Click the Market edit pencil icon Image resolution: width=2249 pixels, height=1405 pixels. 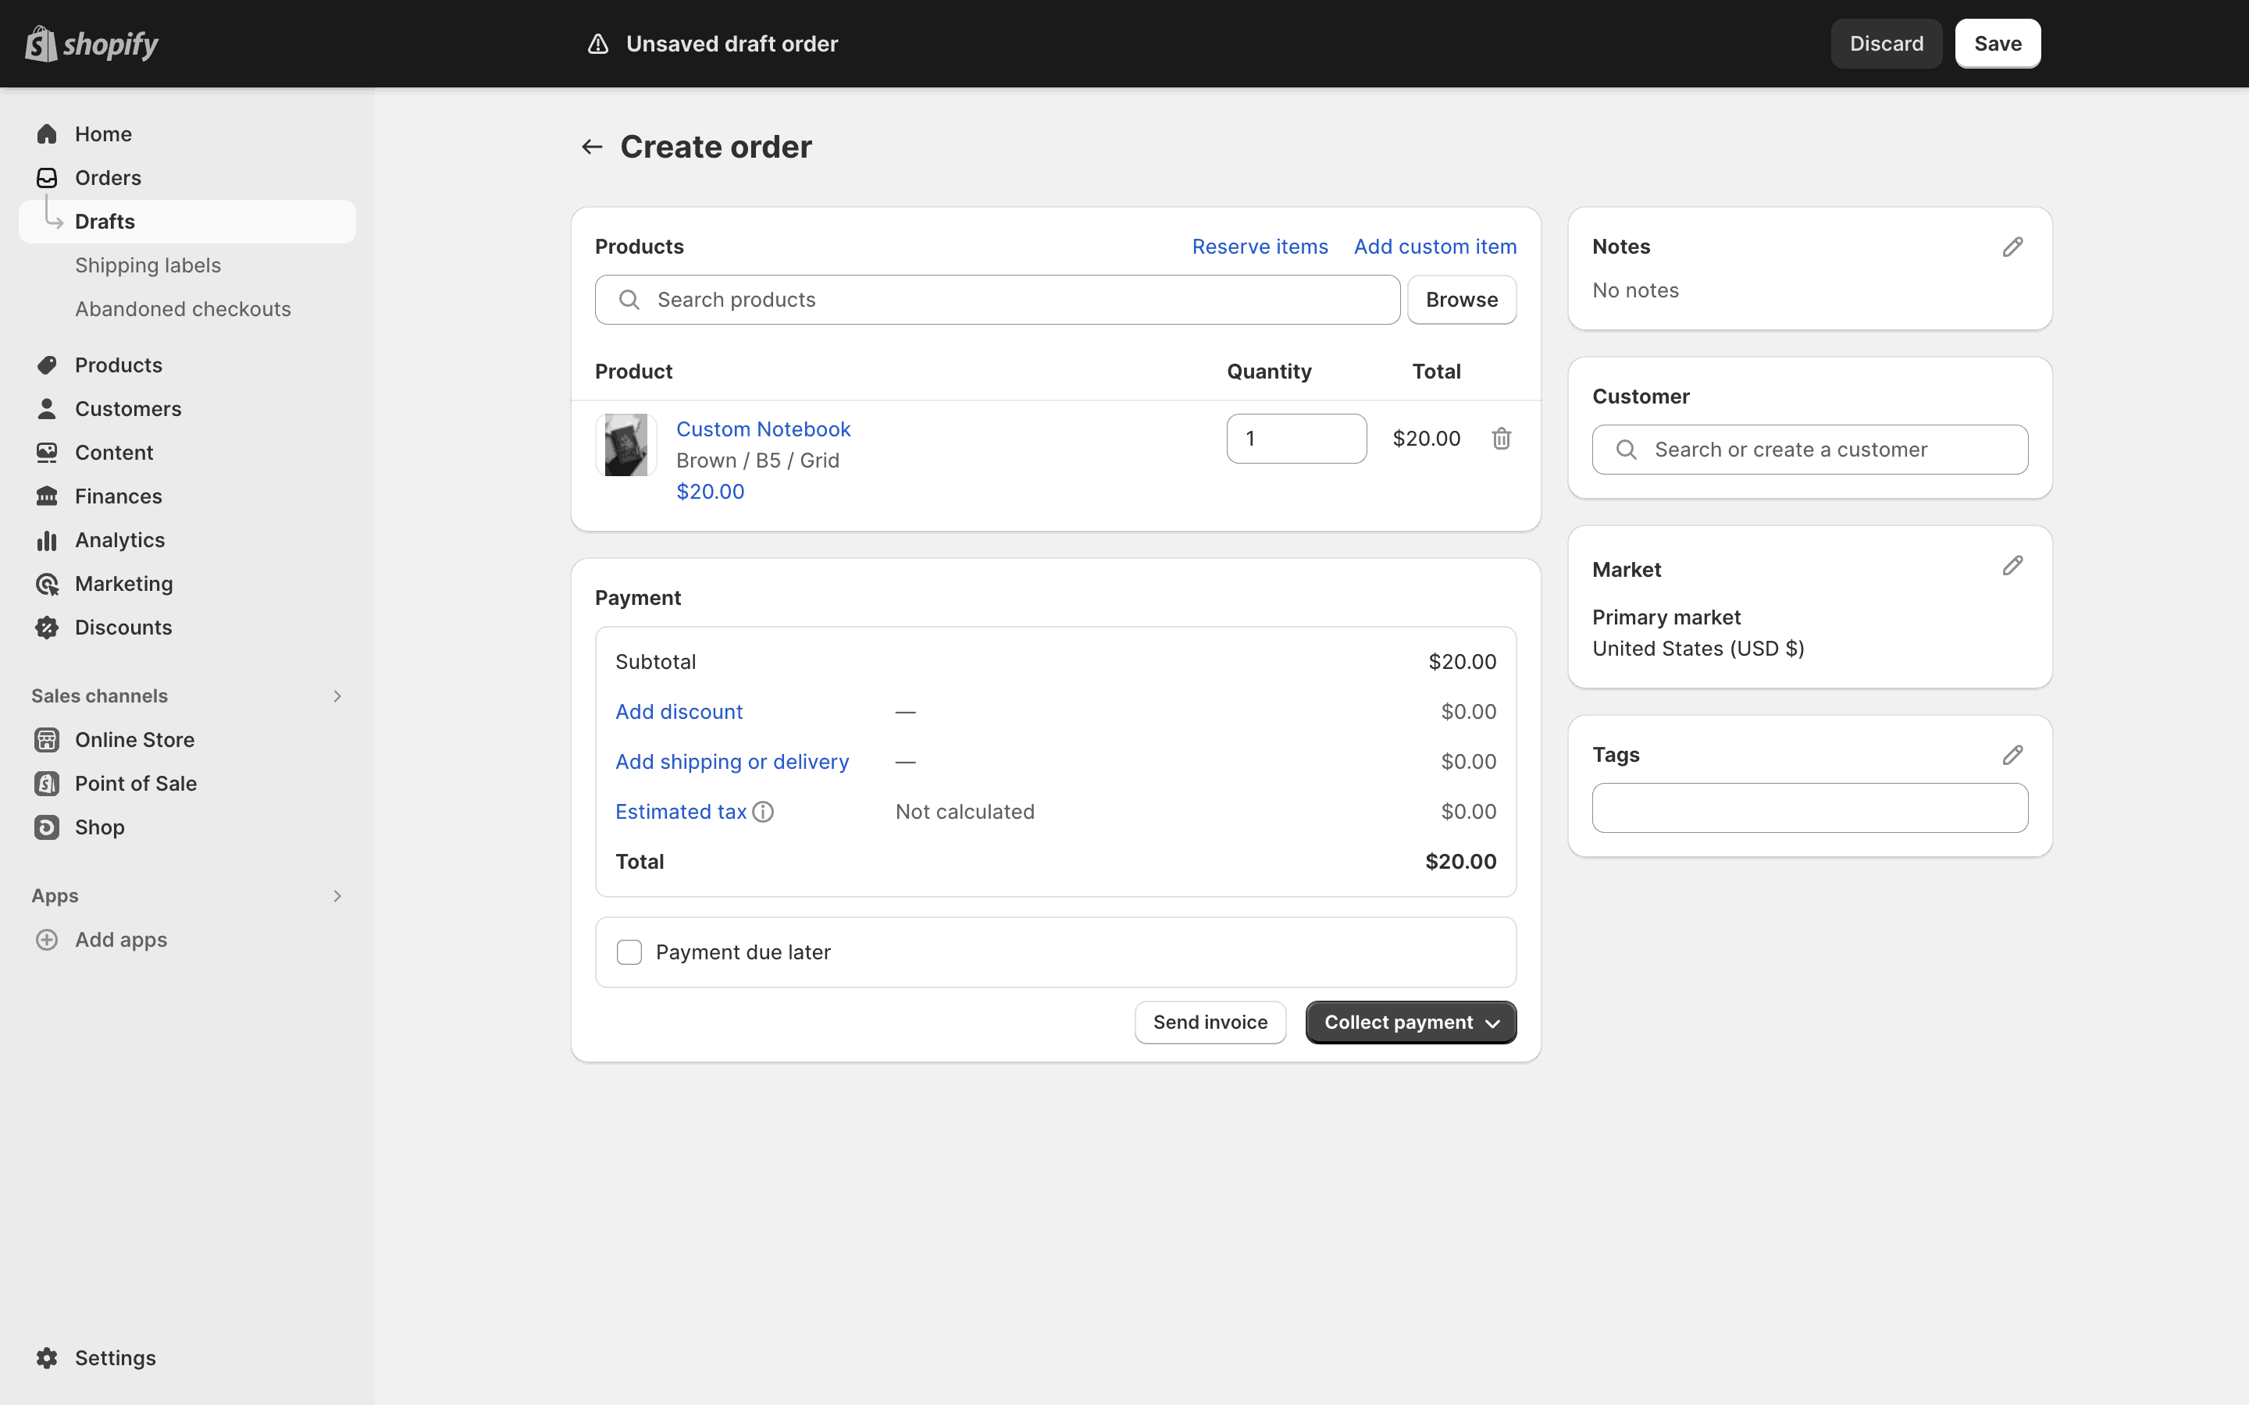click(x=2012, y=566)
